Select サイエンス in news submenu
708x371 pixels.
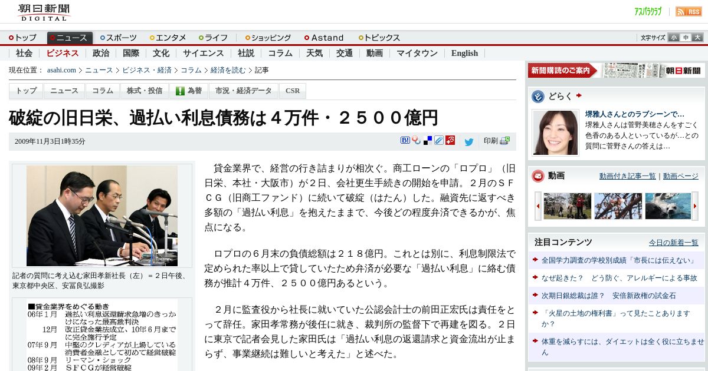203,53
